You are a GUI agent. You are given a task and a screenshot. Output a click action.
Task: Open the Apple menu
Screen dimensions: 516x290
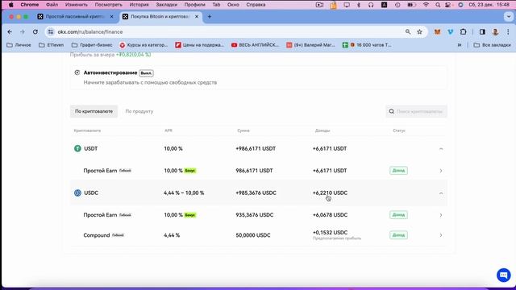click(10, 5)
